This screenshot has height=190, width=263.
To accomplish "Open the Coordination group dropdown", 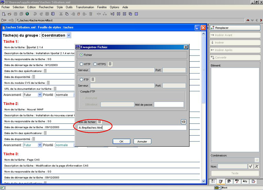I will (x=69, y=35).
